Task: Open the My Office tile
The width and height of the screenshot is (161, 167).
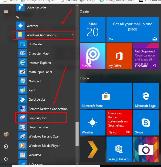Action: [119, 56]
